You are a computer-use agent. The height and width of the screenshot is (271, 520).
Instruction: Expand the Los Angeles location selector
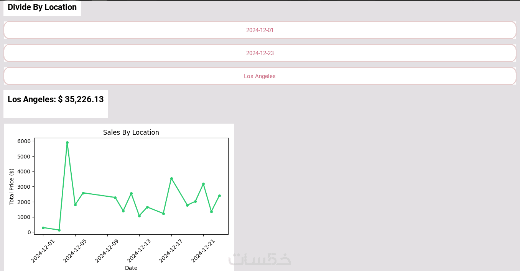[260, 76]
